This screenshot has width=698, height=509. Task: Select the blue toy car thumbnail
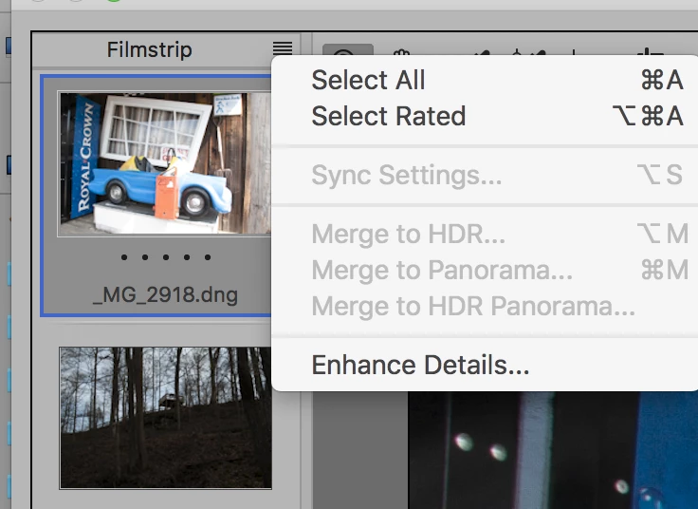point(165,164)
